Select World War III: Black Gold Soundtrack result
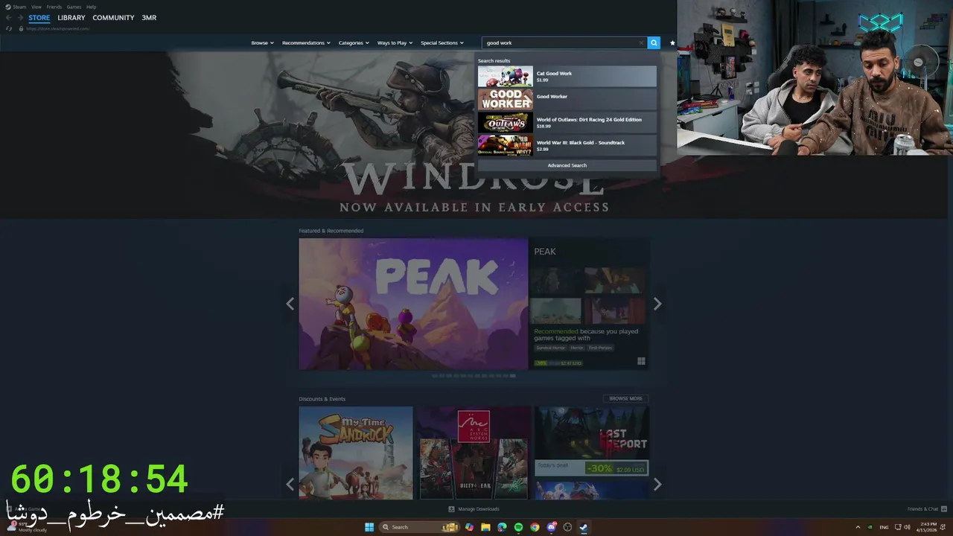This screenshot has width=953, height=536. (x=567, y=145)
